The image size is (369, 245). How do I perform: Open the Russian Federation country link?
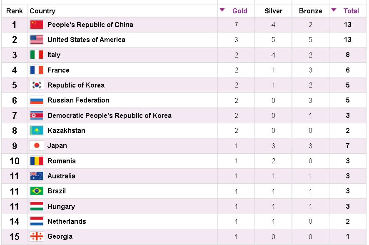click(x=78, y=100)
